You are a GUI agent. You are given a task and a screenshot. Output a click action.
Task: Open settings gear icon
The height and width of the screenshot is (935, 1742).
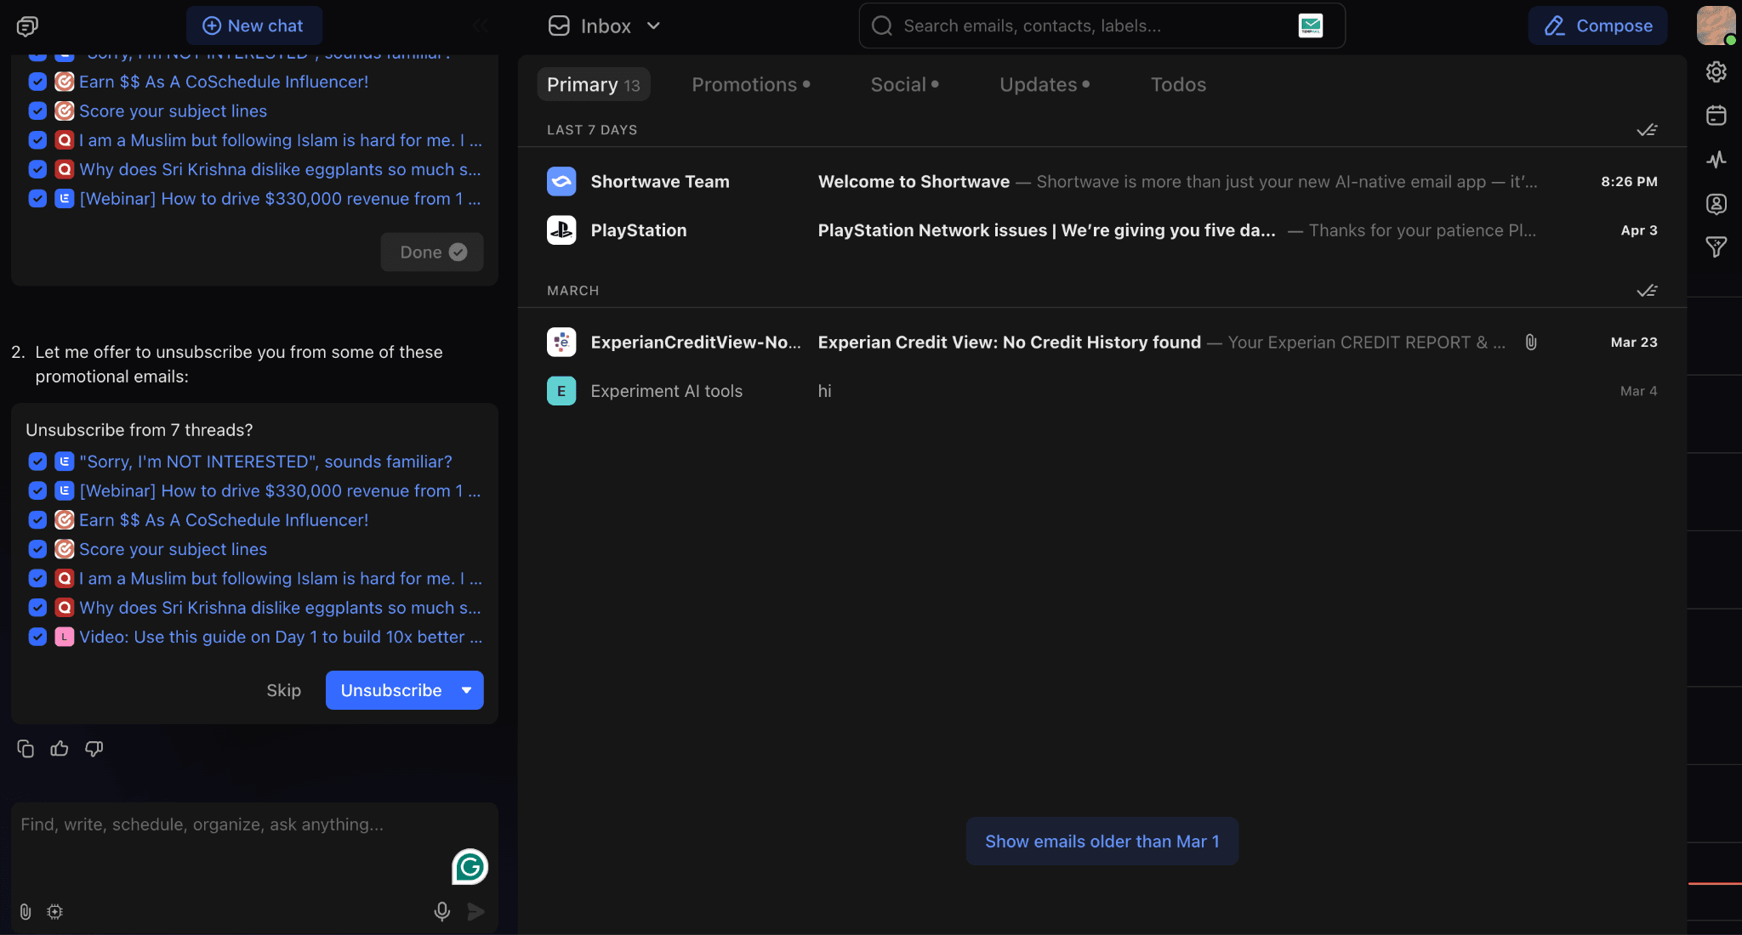click(x=1716, y=71)
